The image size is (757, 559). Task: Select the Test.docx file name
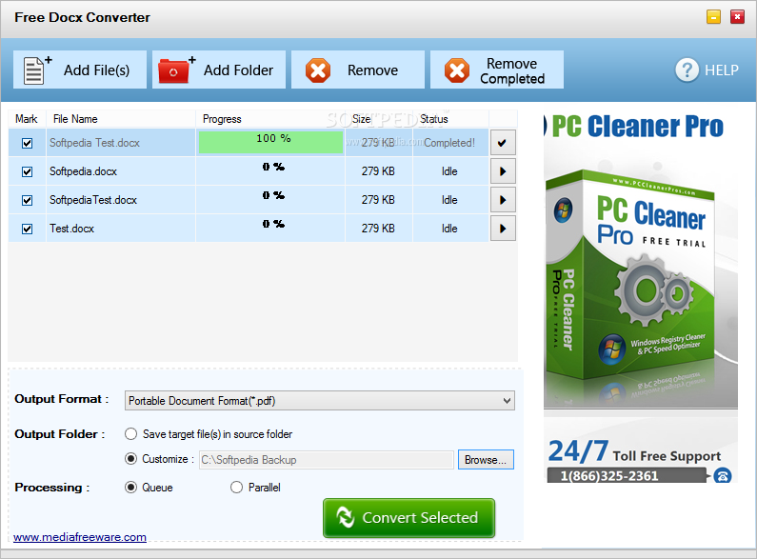pos(71,229)
